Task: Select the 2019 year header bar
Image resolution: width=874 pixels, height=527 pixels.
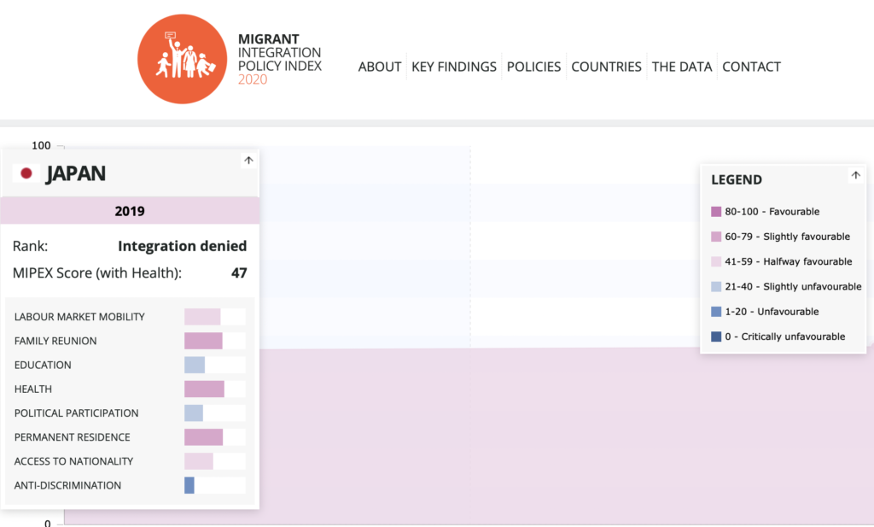Action: click(130, 211)
